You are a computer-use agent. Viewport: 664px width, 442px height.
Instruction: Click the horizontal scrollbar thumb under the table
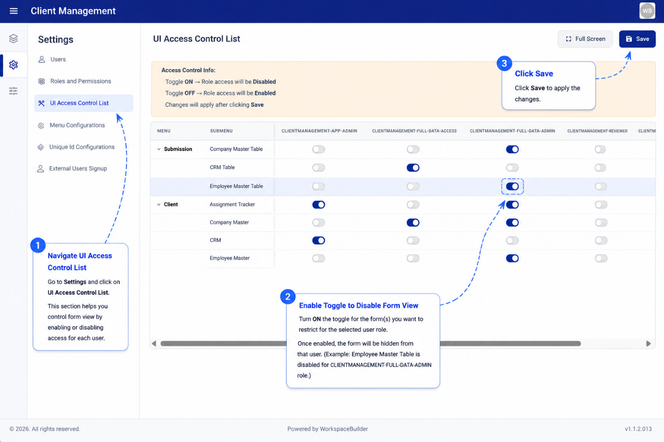coord(370,343)
